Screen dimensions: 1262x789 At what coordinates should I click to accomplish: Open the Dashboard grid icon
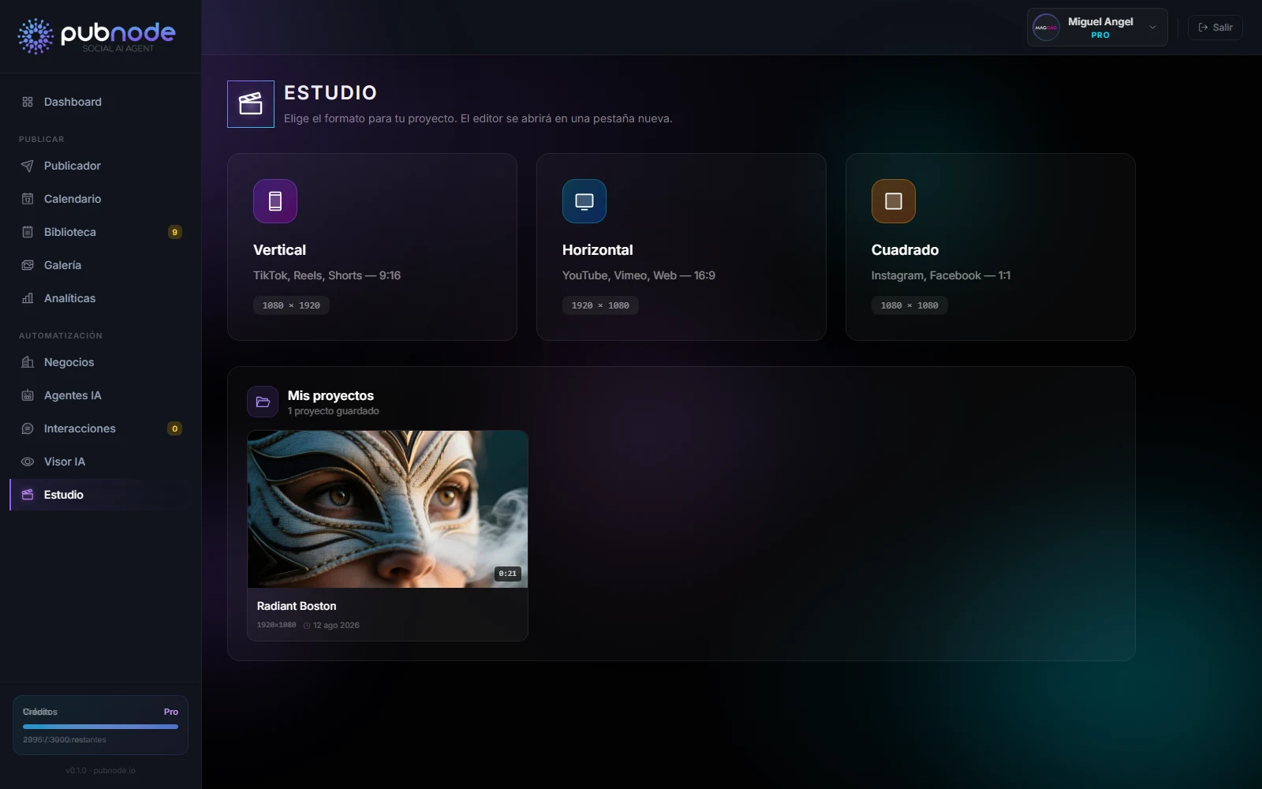pos(28,102)
